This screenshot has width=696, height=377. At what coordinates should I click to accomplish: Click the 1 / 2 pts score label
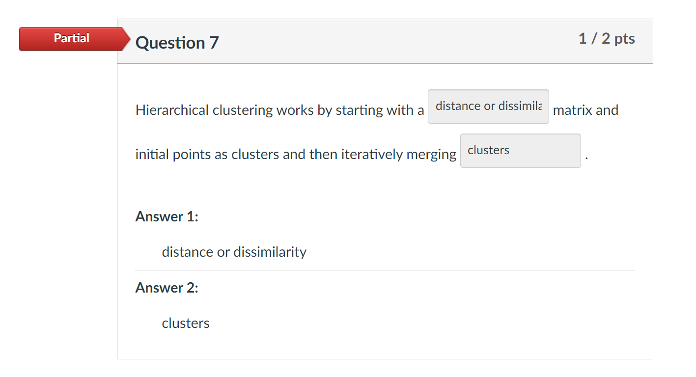[x=607, y=38]
